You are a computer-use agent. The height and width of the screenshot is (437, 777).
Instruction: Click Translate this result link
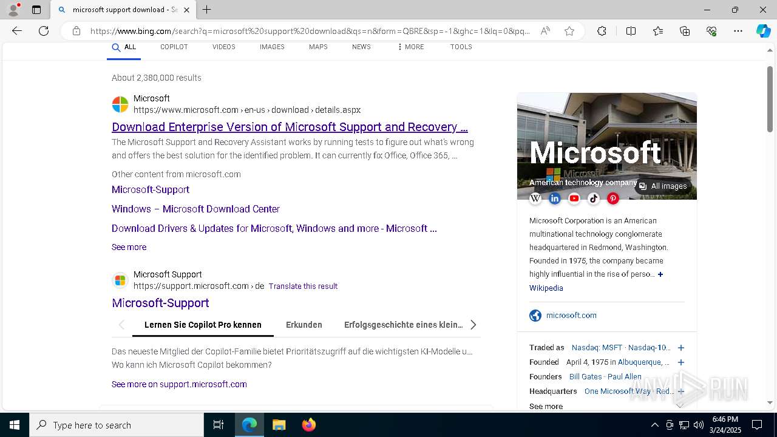click(x=303, y=286)
